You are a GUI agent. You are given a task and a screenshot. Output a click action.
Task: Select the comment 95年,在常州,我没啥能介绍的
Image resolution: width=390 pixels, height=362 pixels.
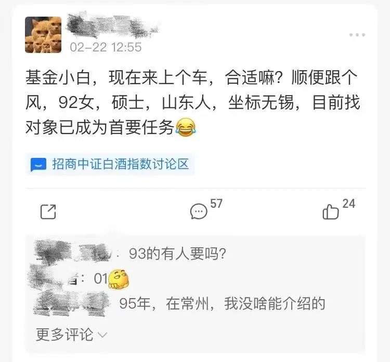[x=222, y=303]
